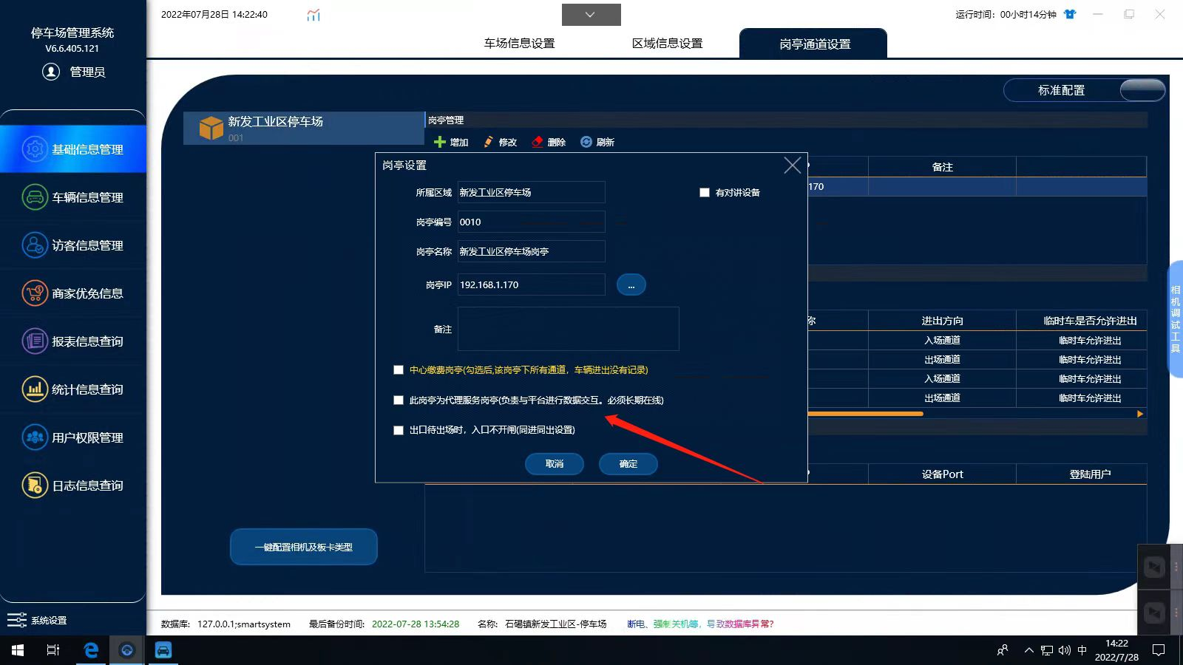
Task: Open 日志信息查询 log icon
Action: pyautogui.click(x=35, y=485)
